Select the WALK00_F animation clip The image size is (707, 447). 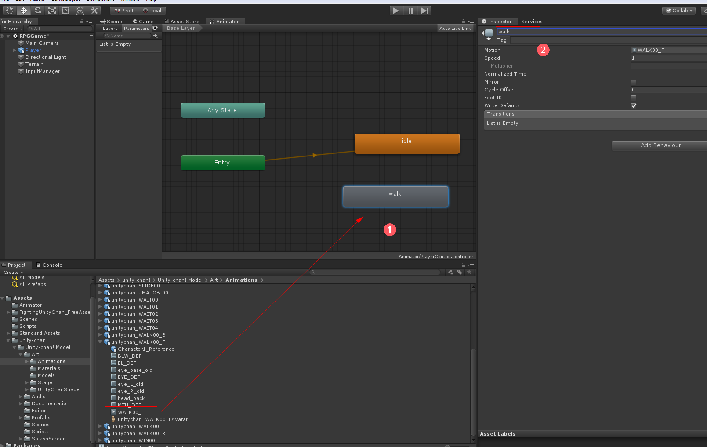coord(131,412)
